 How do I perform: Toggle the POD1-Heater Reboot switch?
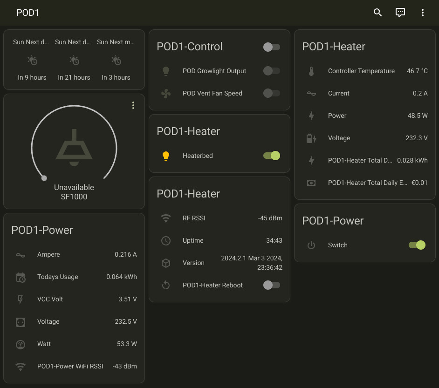coord(272,285)
